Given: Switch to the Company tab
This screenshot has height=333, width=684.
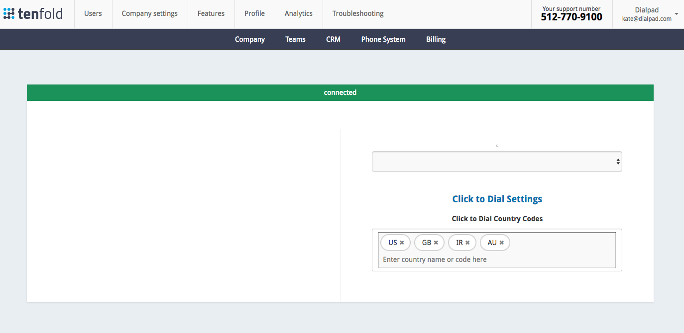Looking at the screenshot, I should point(250,39).
